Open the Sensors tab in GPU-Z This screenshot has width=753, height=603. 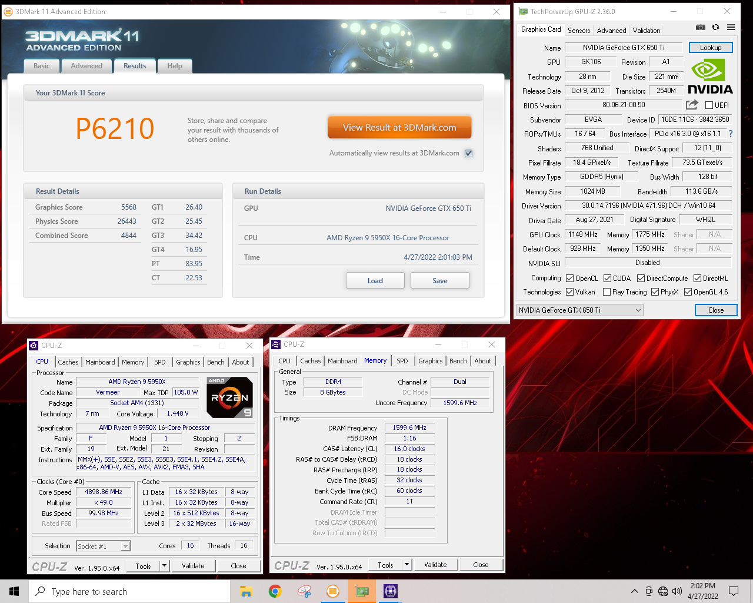(579, 31)
